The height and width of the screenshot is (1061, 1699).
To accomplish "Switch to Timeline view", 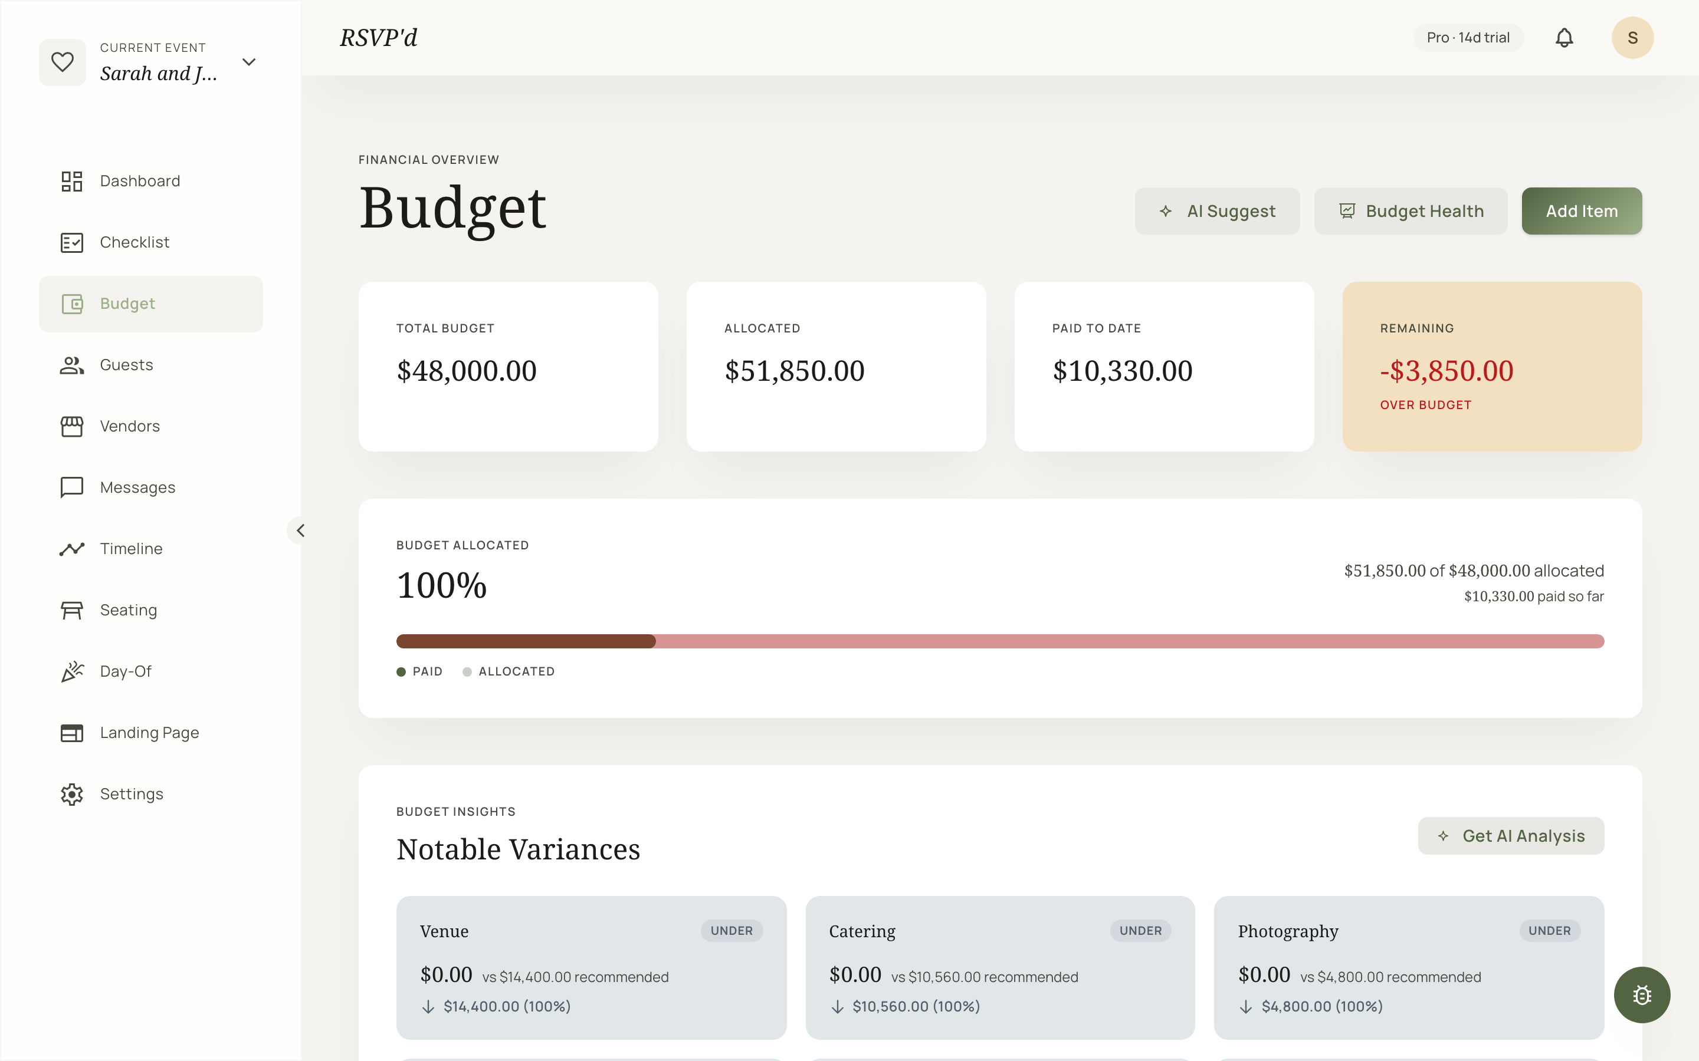I will pos(151,549).
